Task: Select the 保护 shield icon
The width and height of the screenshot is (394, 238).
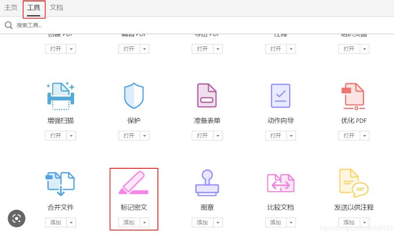Action: pyautogui.click(x=134, y=96)
